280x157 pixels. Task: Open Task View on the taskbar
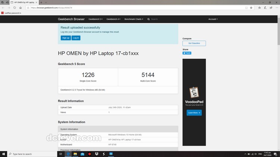click(61, 154)
